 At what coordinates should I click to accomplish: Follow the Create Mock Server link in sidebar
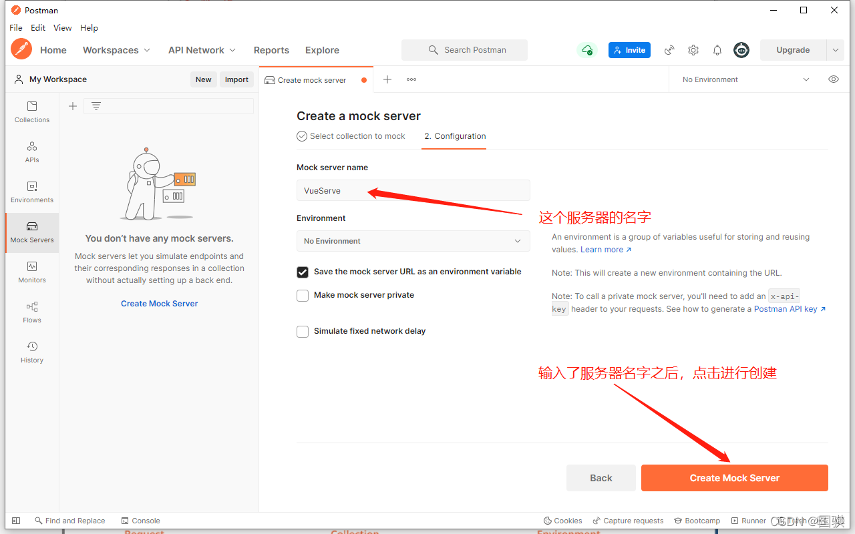click(160, 304)
